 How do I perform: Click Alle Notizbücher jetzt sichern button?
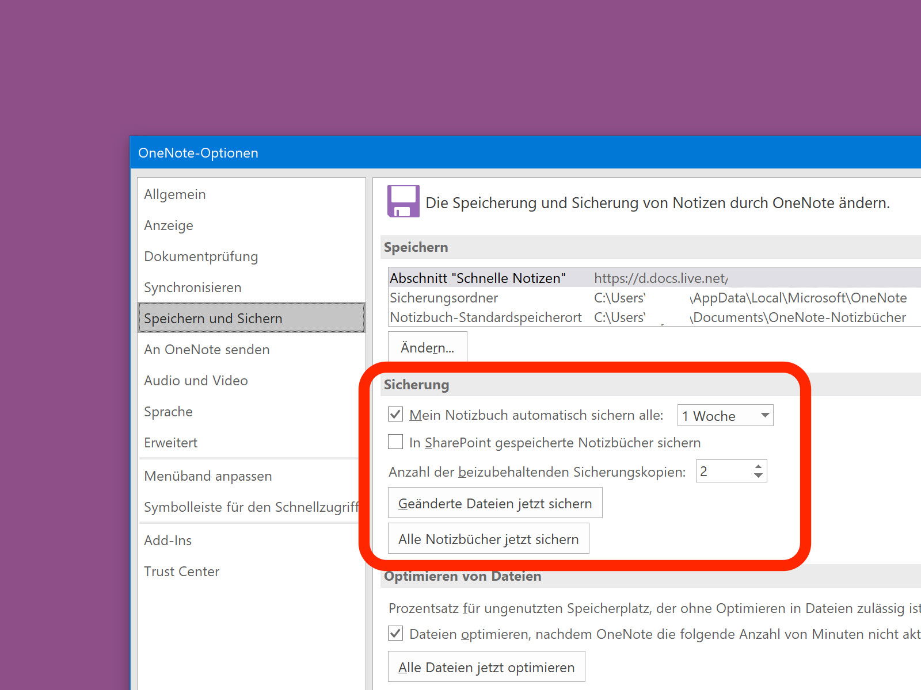click(x=489, y=539)
